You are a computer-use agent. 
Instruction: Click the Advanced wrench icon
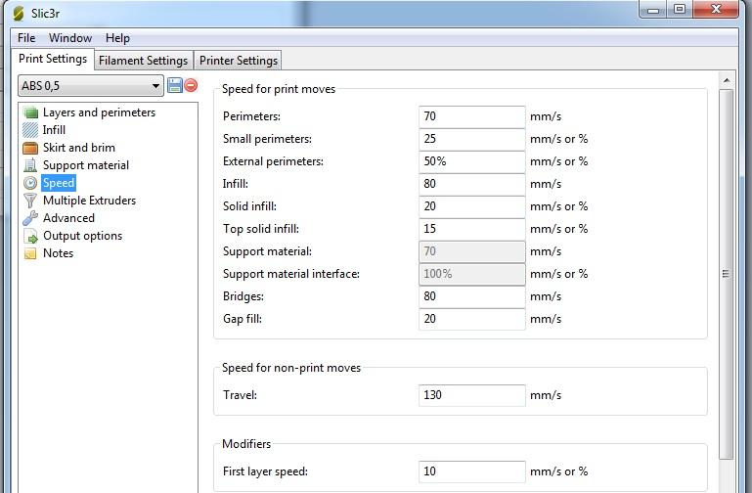[30, 218]
